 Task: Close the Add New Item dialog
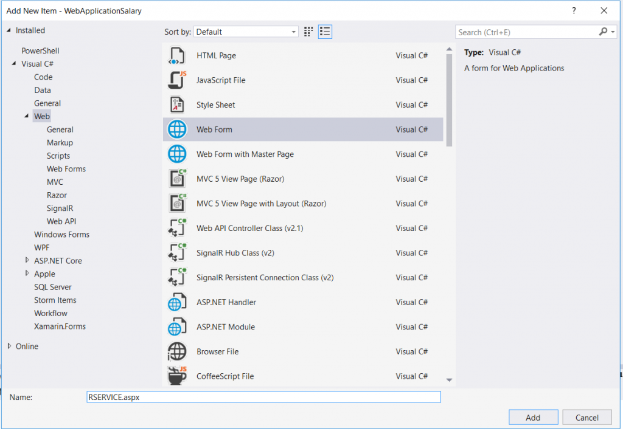tap(604, 11)
